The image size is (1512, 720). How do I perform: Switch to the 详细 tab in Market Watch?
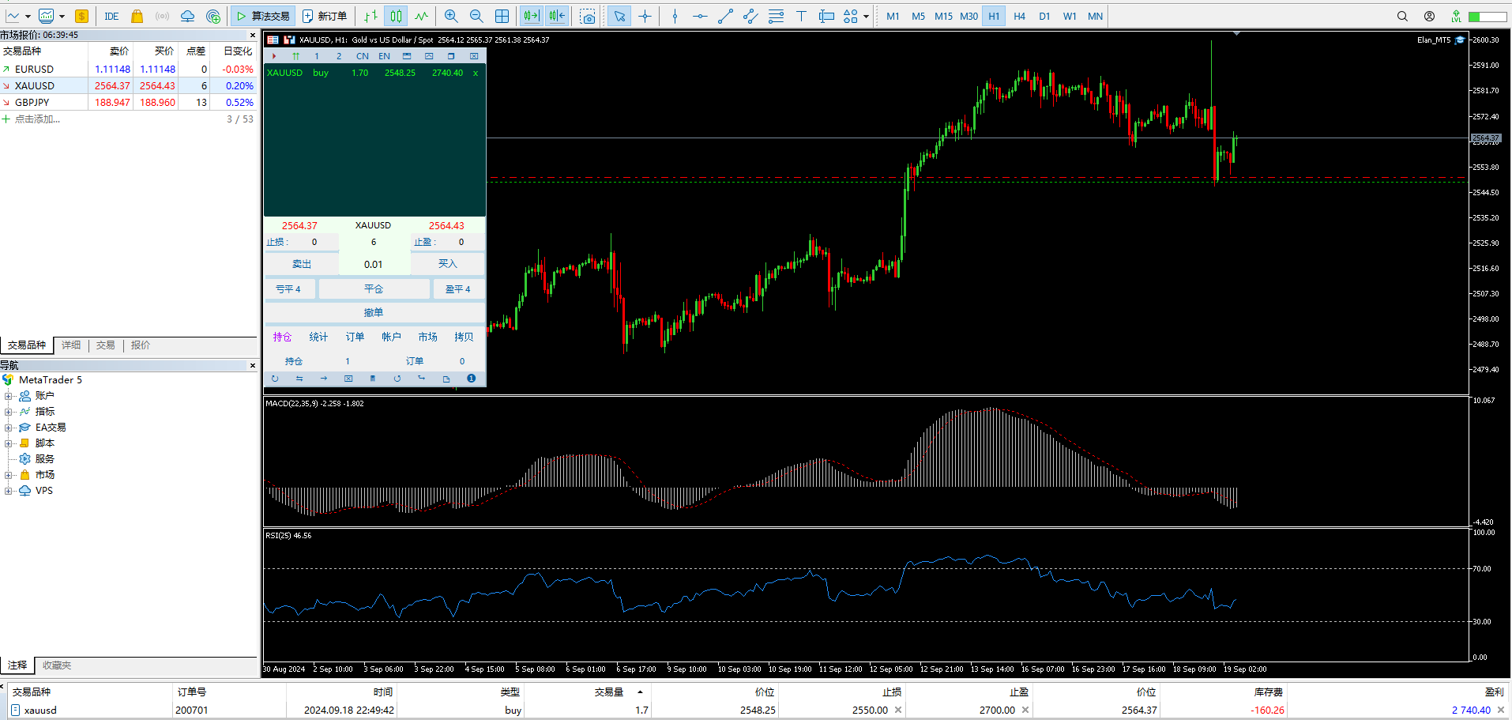71,345
